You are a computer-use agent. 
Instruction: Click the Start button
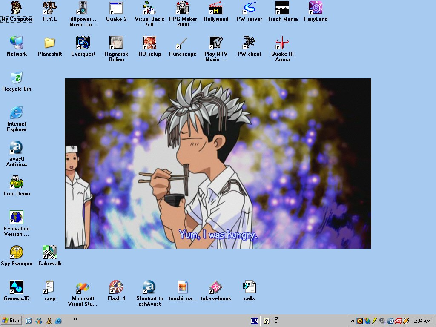(11, 321)
